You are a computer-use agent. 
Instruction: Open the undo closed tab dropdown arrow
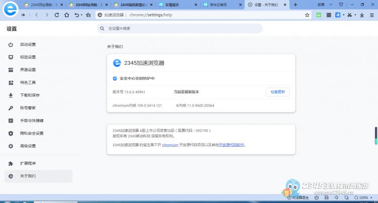pos(82,15)
